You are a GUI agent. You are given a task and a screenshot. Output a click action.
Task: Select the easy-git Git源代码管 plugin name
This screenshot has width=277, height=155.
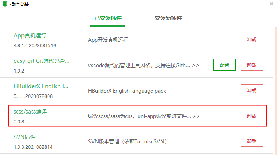[x=42, y=61]
